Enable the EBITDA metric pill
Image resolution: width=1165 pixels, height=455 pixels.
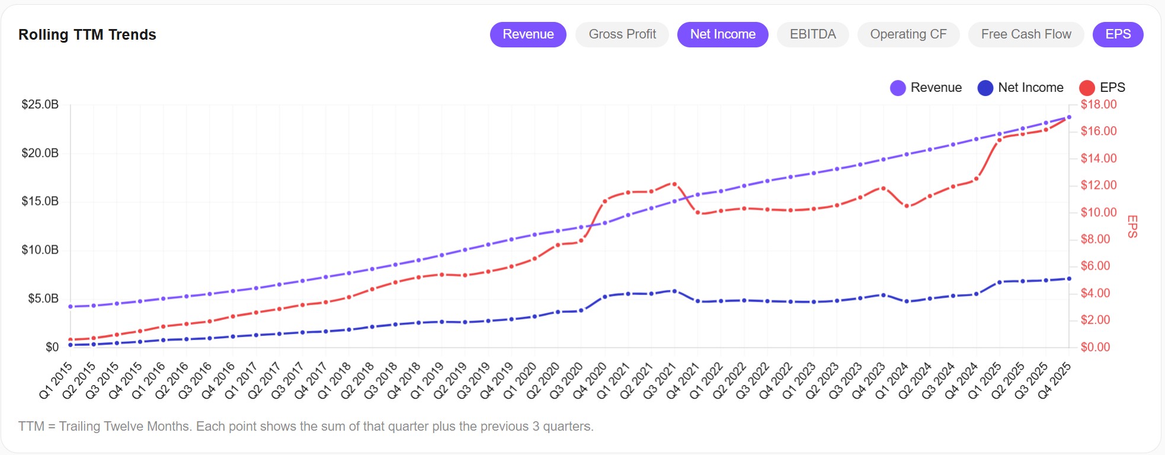(812, 34)
